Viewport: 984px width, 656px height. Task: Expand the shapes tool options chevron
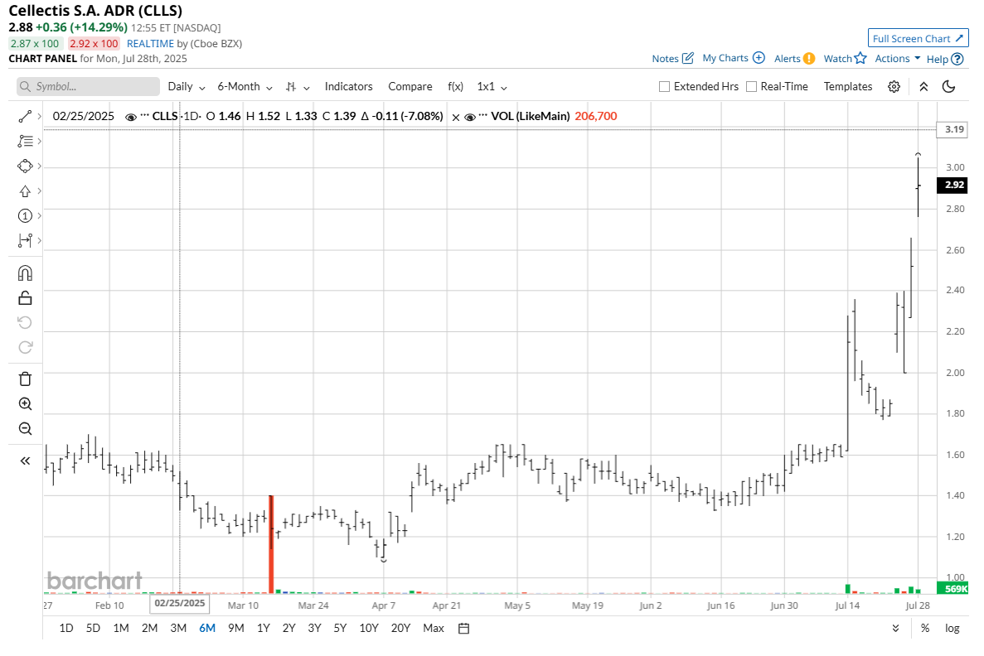pyautogui.click(x=40, y=166)
